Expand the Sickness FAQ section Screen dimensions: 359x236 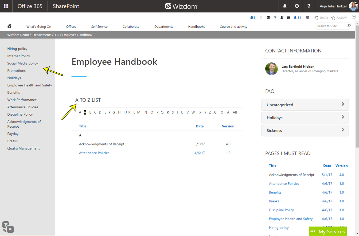[x=305, y=131]
